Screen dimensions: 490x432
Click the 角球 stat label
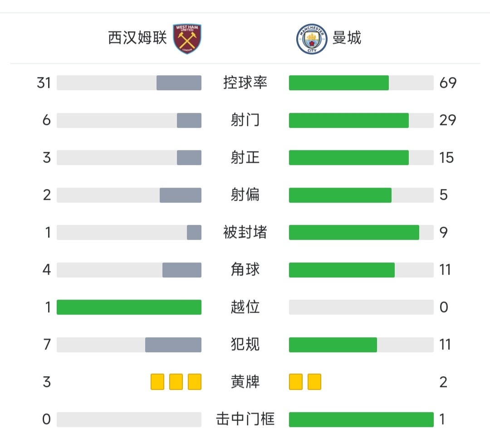[x=245, y=269]
